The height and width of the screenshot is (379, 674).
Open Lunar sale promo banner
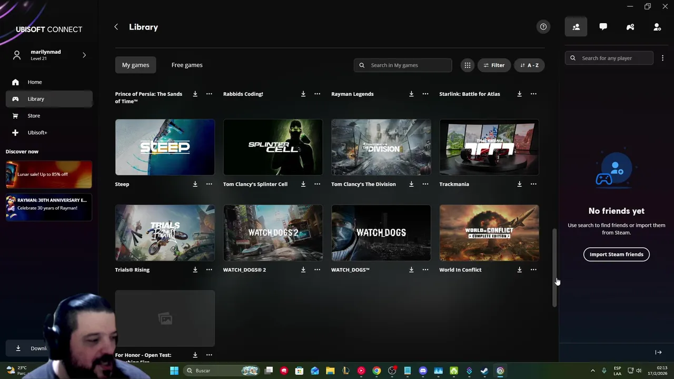[49, 174]
